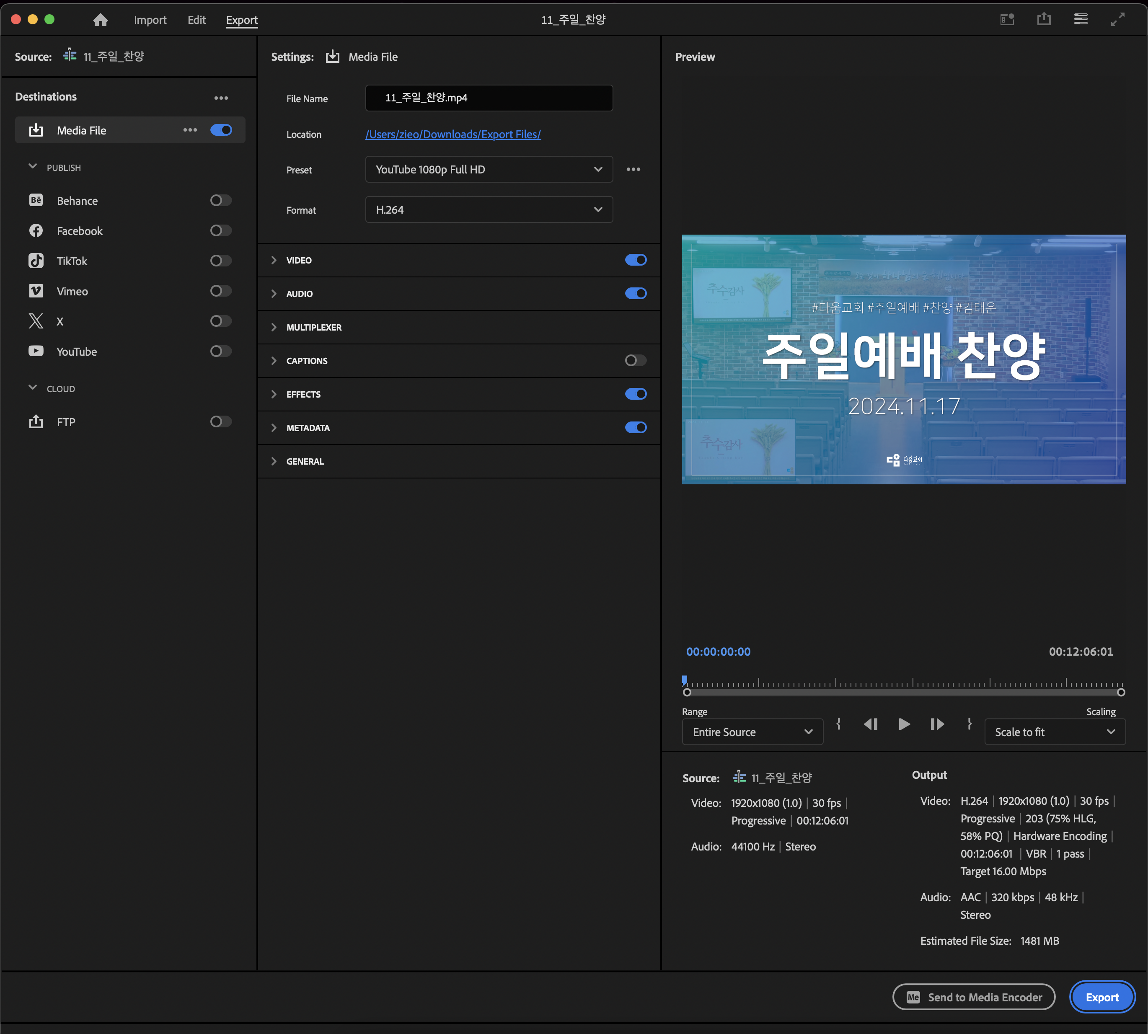Click the Home icon in top bar
This screenshot has height=1034, width=1148.
(101, 20)
